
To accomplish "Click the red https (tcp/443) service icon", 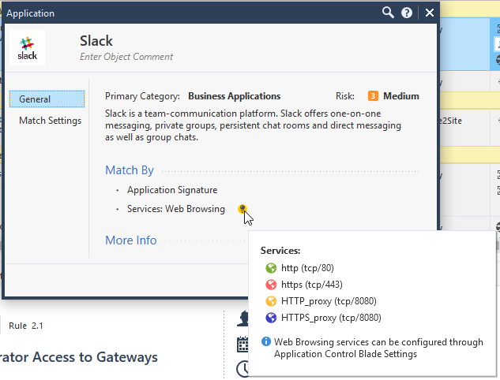I will click(271, 285).
